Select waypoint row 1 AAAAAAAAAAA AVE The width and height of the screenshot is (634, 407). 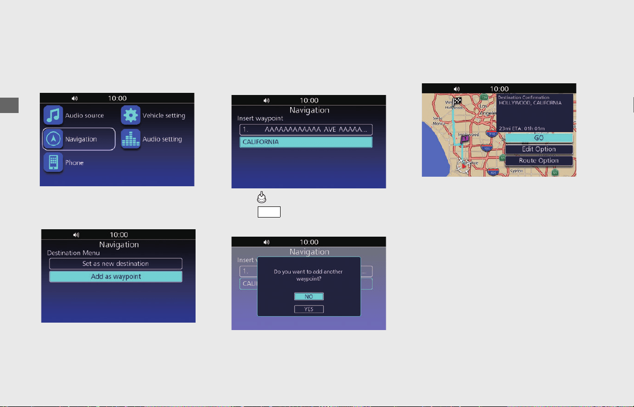coord(306,129)
